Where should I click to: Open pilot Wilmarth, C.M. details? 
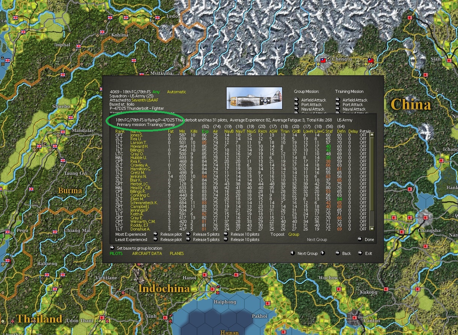pos(143,221)
